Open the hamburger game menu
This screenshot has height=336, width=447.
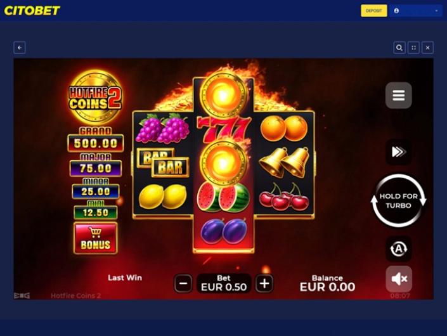pos(398,95)
